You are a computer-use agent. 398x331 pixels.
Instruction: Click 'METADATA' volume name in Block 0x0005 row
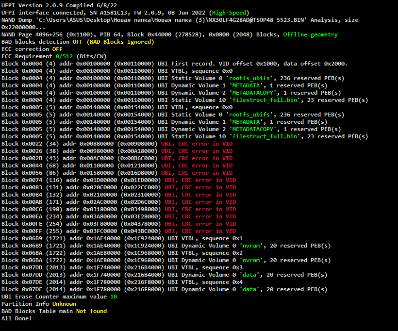tap(246, 122)
